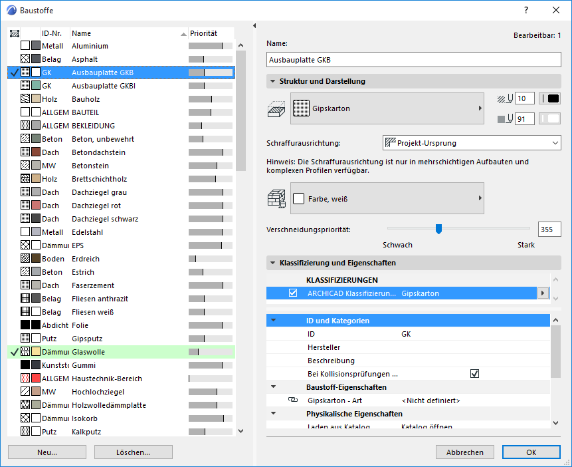Click fill icon of Fliesen anthrazit row
572x467 pixels.
(x=25, y=299)
